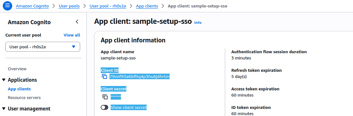Click View all user pools
Image resolution: width=353 pixels, height=116 pixels.
72,35
